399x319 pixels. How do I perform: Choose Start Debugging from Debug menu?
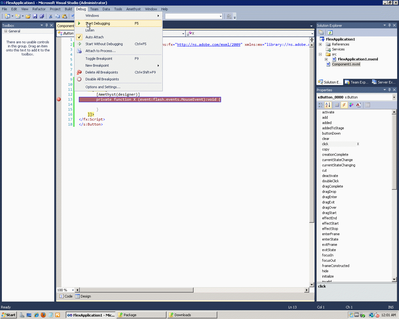(119, 23)
